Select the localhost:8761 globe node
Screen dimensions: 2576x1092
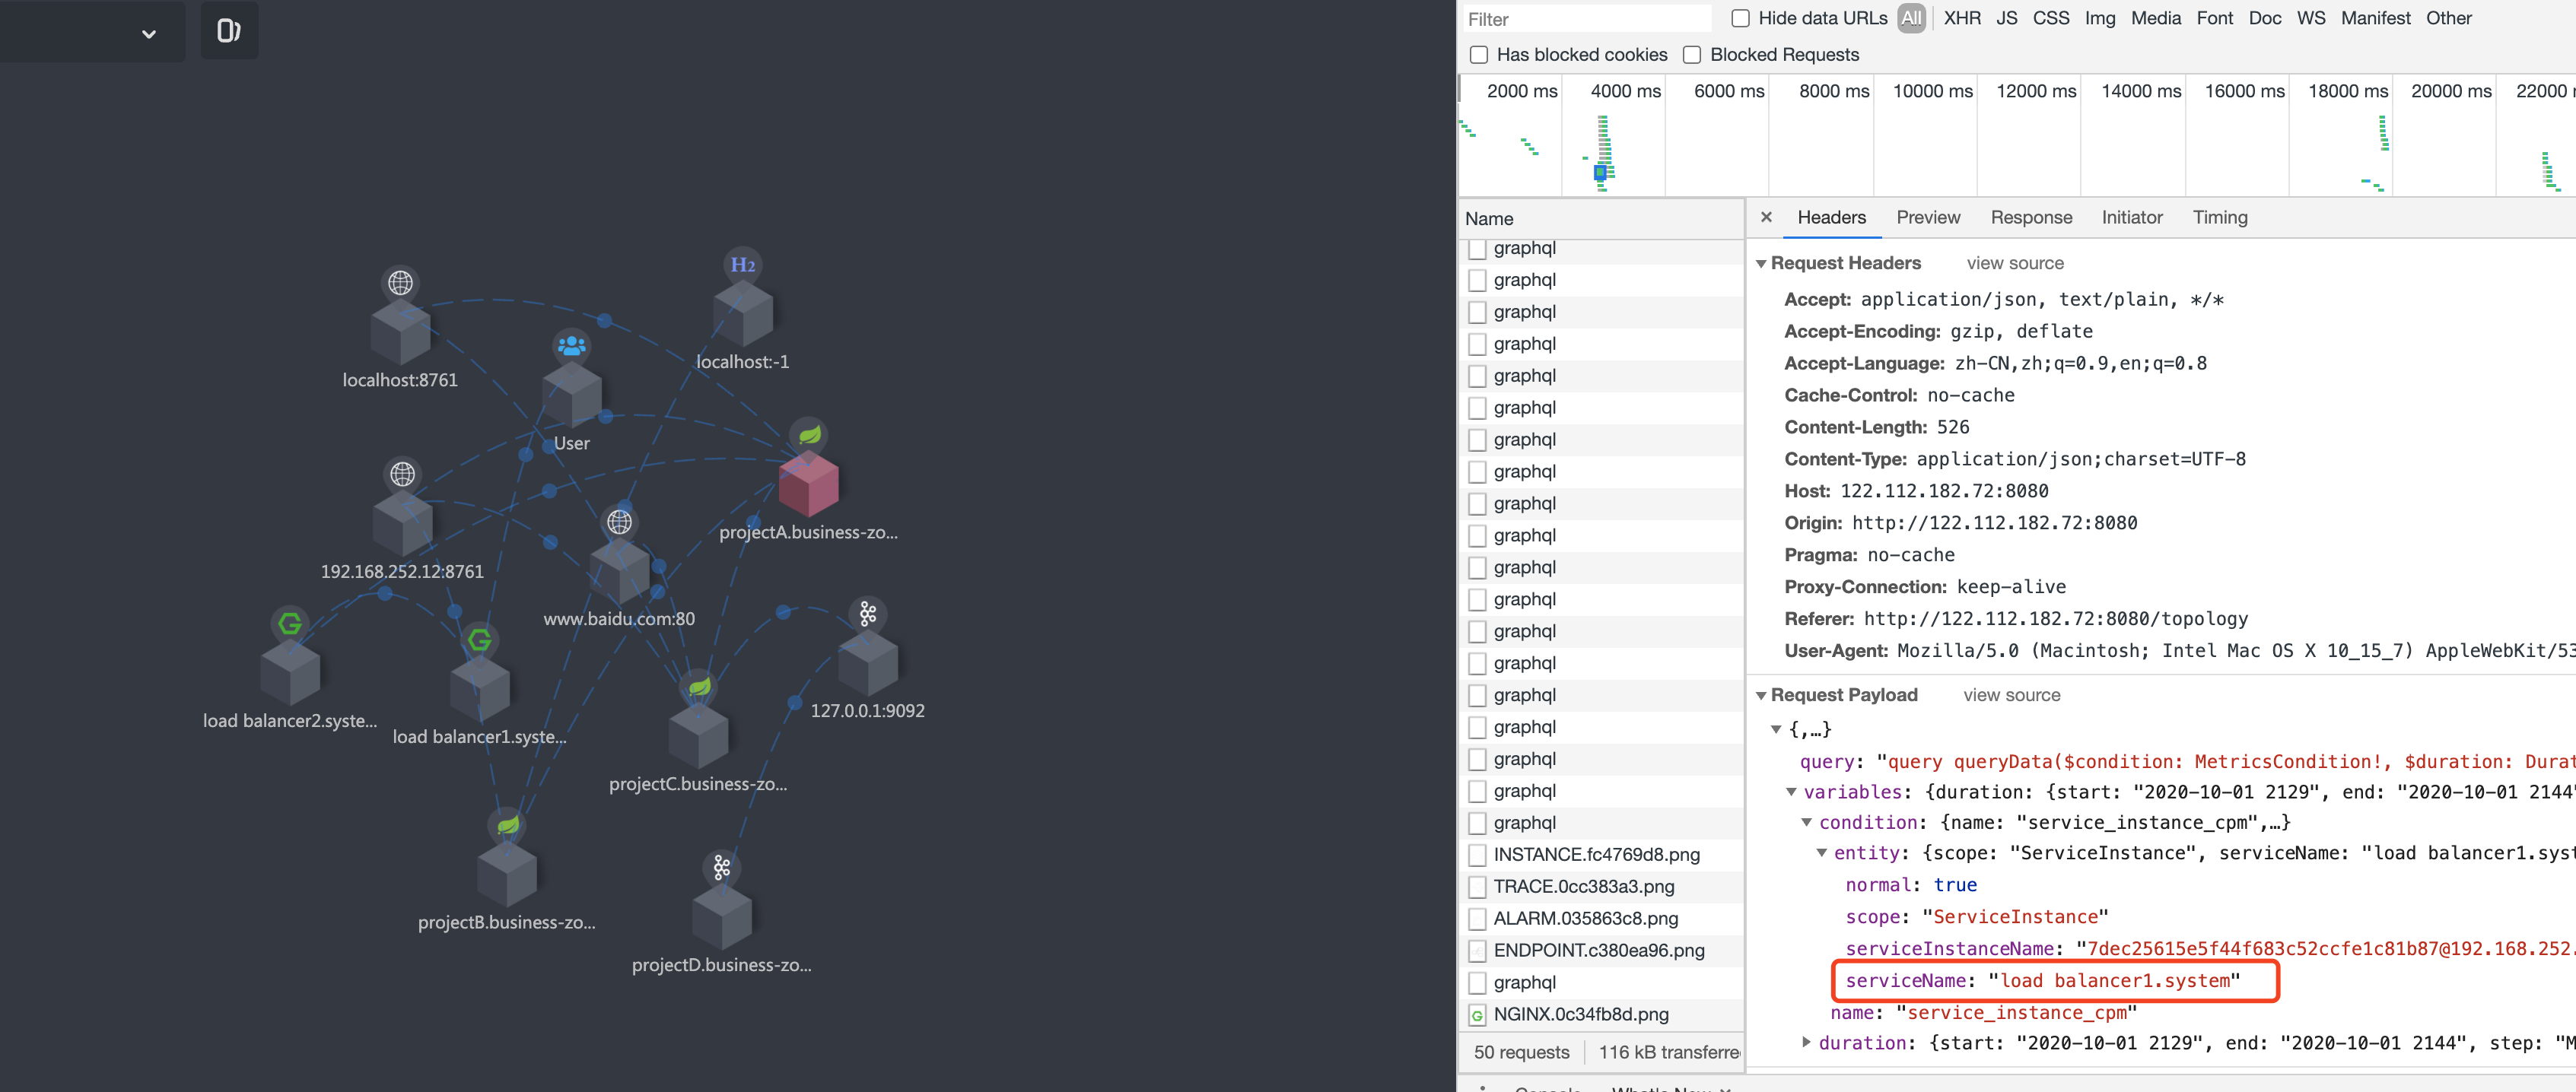pos(400,331)
